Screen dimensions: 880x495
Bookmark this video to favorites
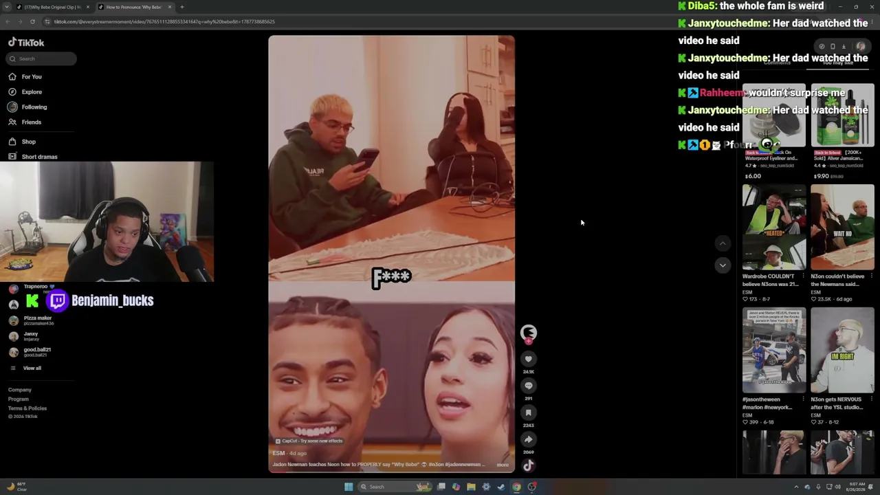pos(528,412)
